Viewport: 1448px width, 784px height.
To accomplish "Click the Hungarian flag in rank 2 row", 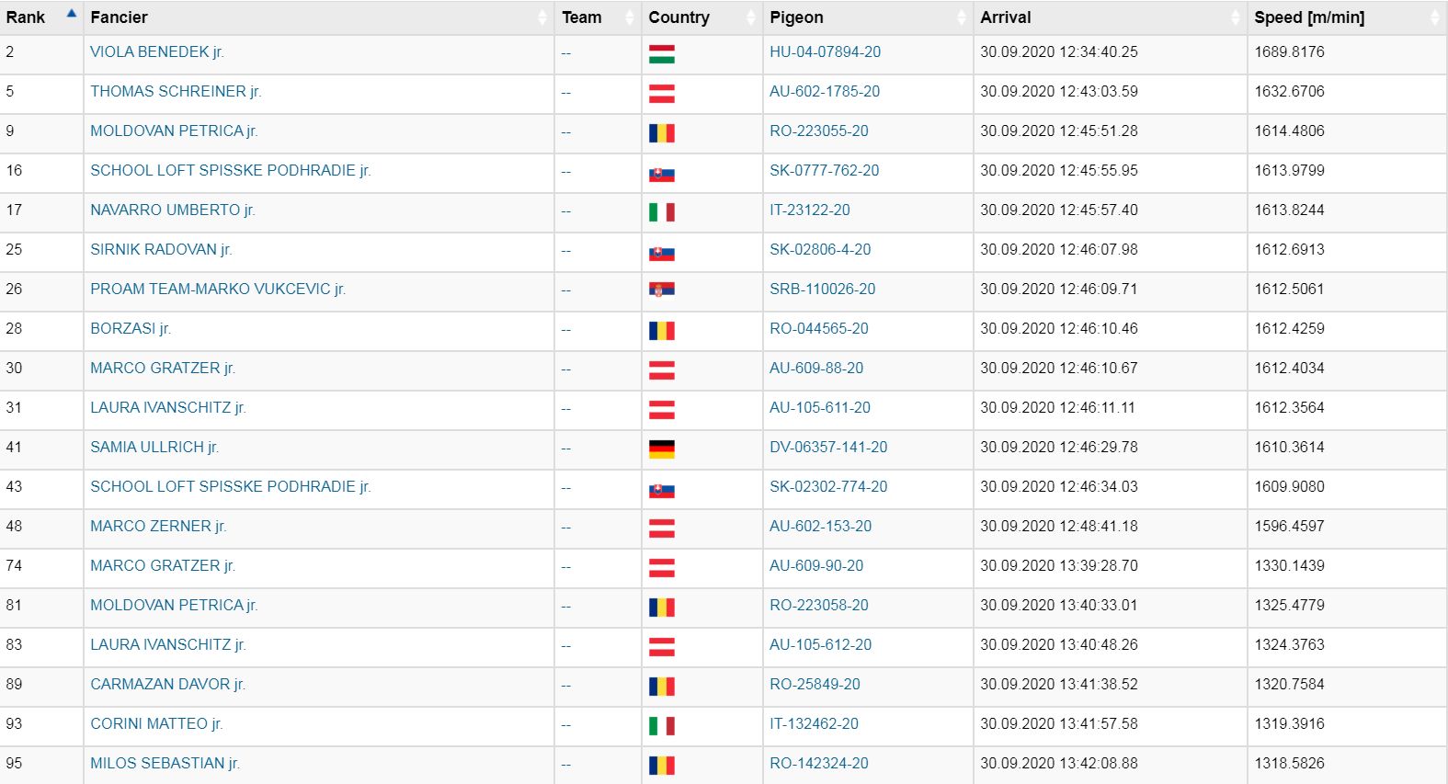I will click(x=661, y=54).
